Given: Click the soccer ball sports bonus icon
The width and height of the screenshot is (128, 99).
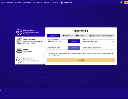Looking at the screenshot, I should point(19,32).
